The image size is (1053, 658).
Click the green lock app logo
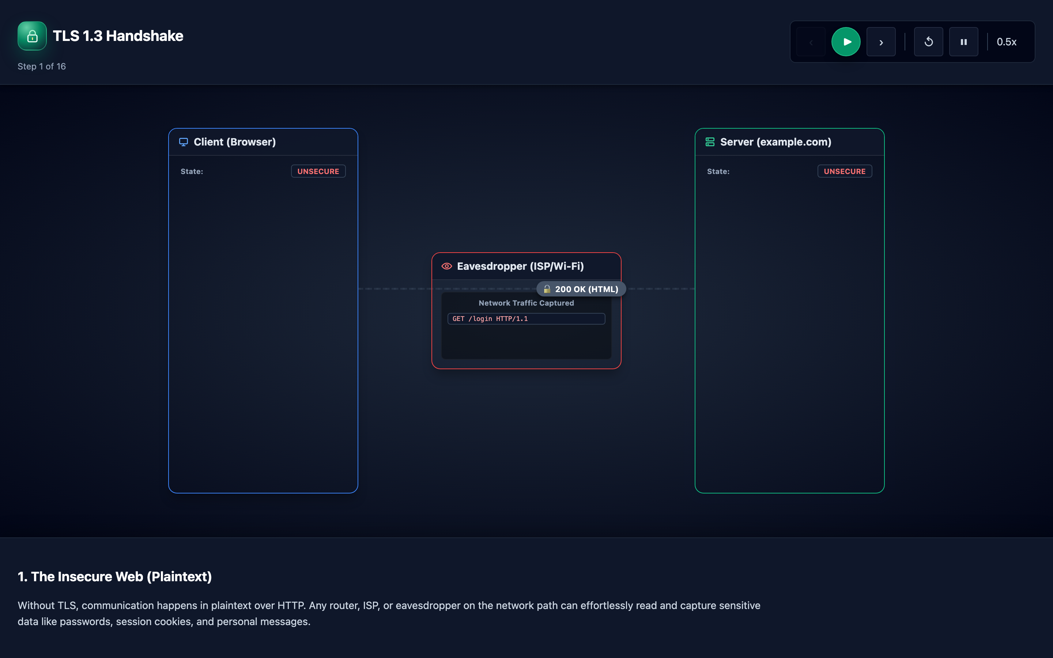32,36
